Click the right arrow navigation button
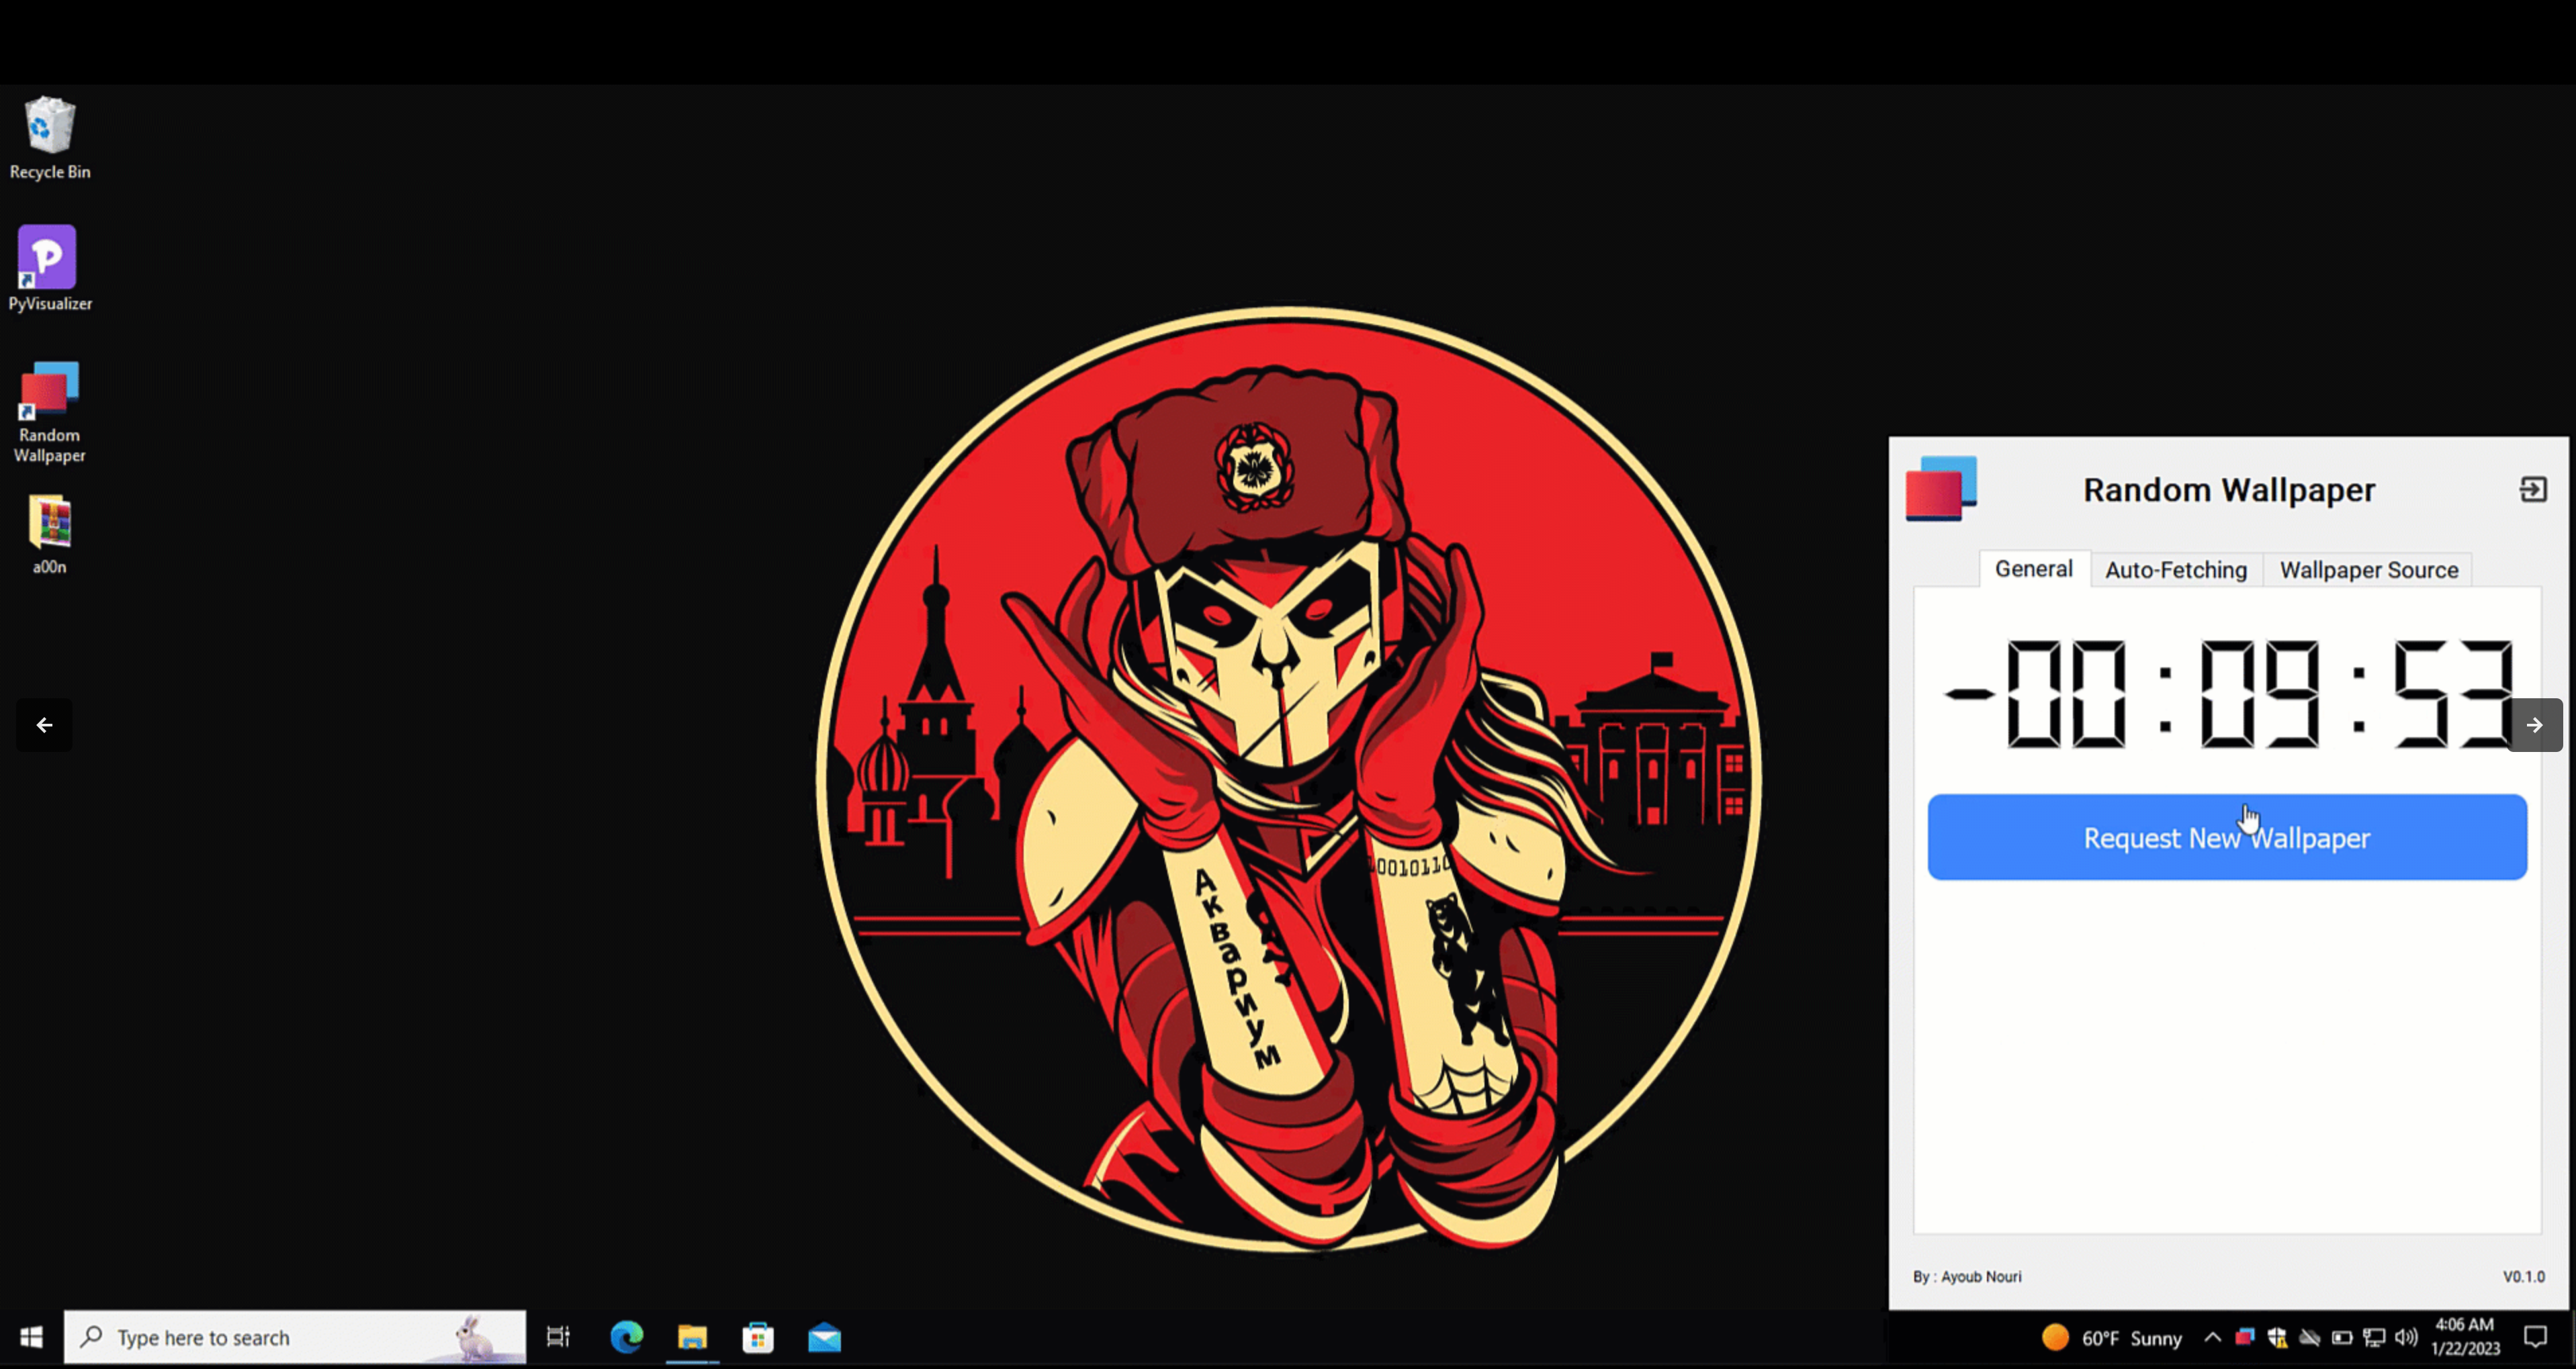 click(x=2535, y=726)
